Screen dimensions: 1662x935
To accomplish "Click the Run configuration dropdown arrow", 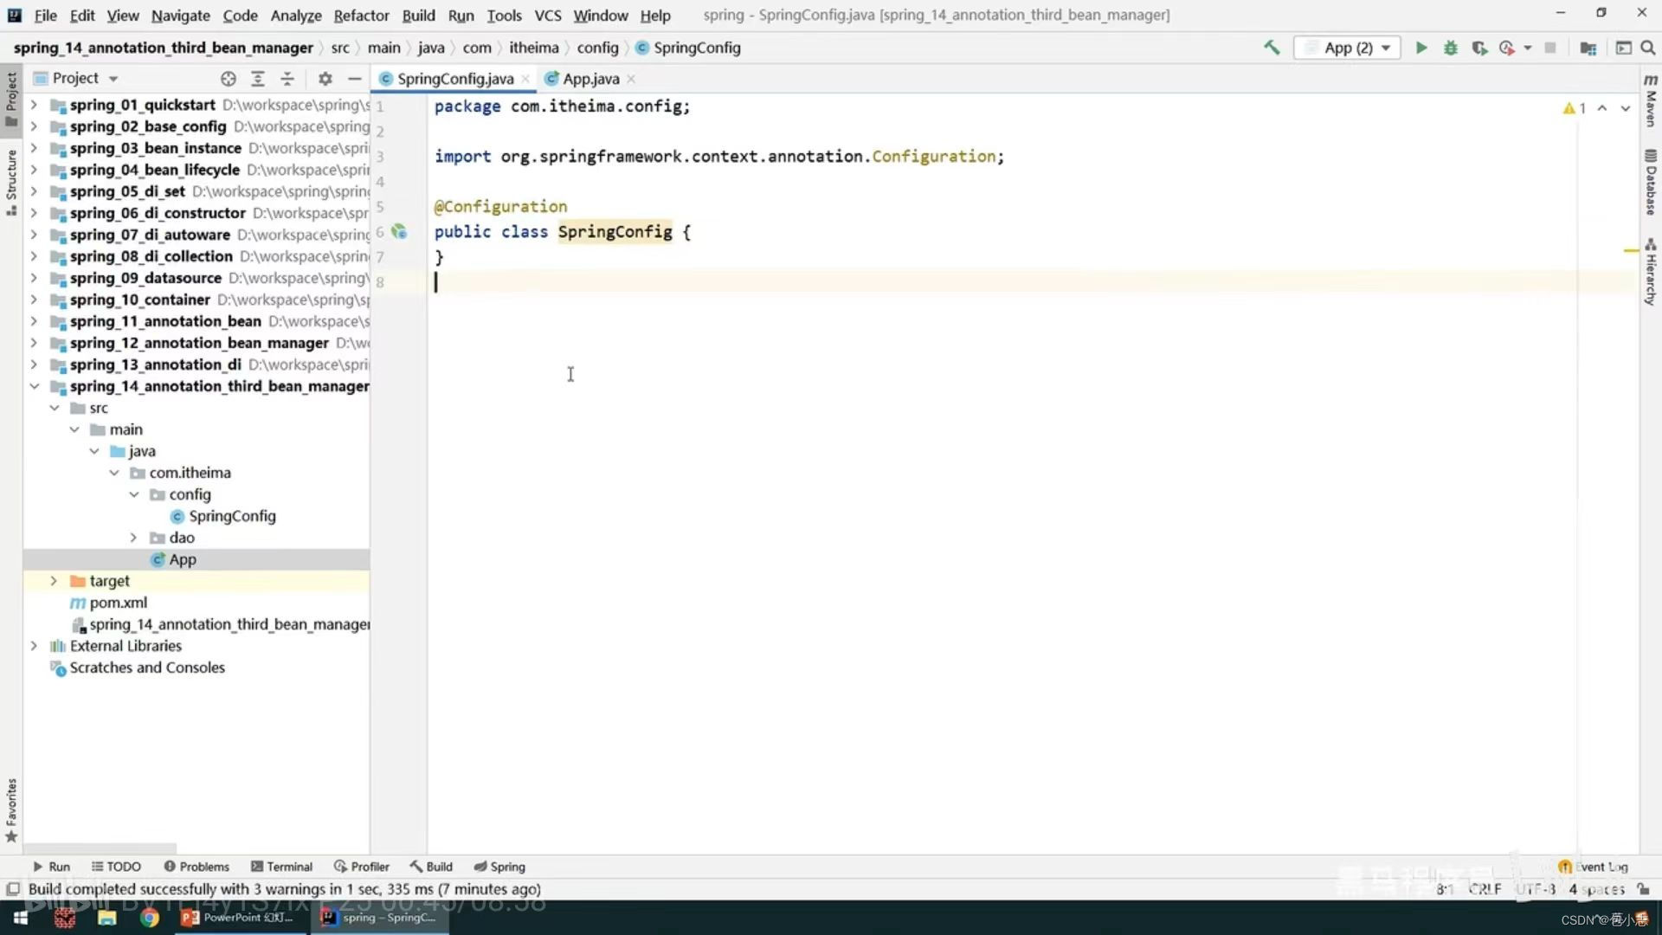I will (x=1387, y=47).
